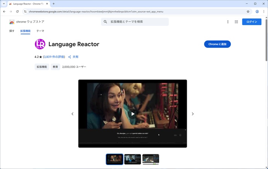This screenshot has width=268, height=169.
Task: Bookmark this page with the star icon
Action: pos(248,12)
